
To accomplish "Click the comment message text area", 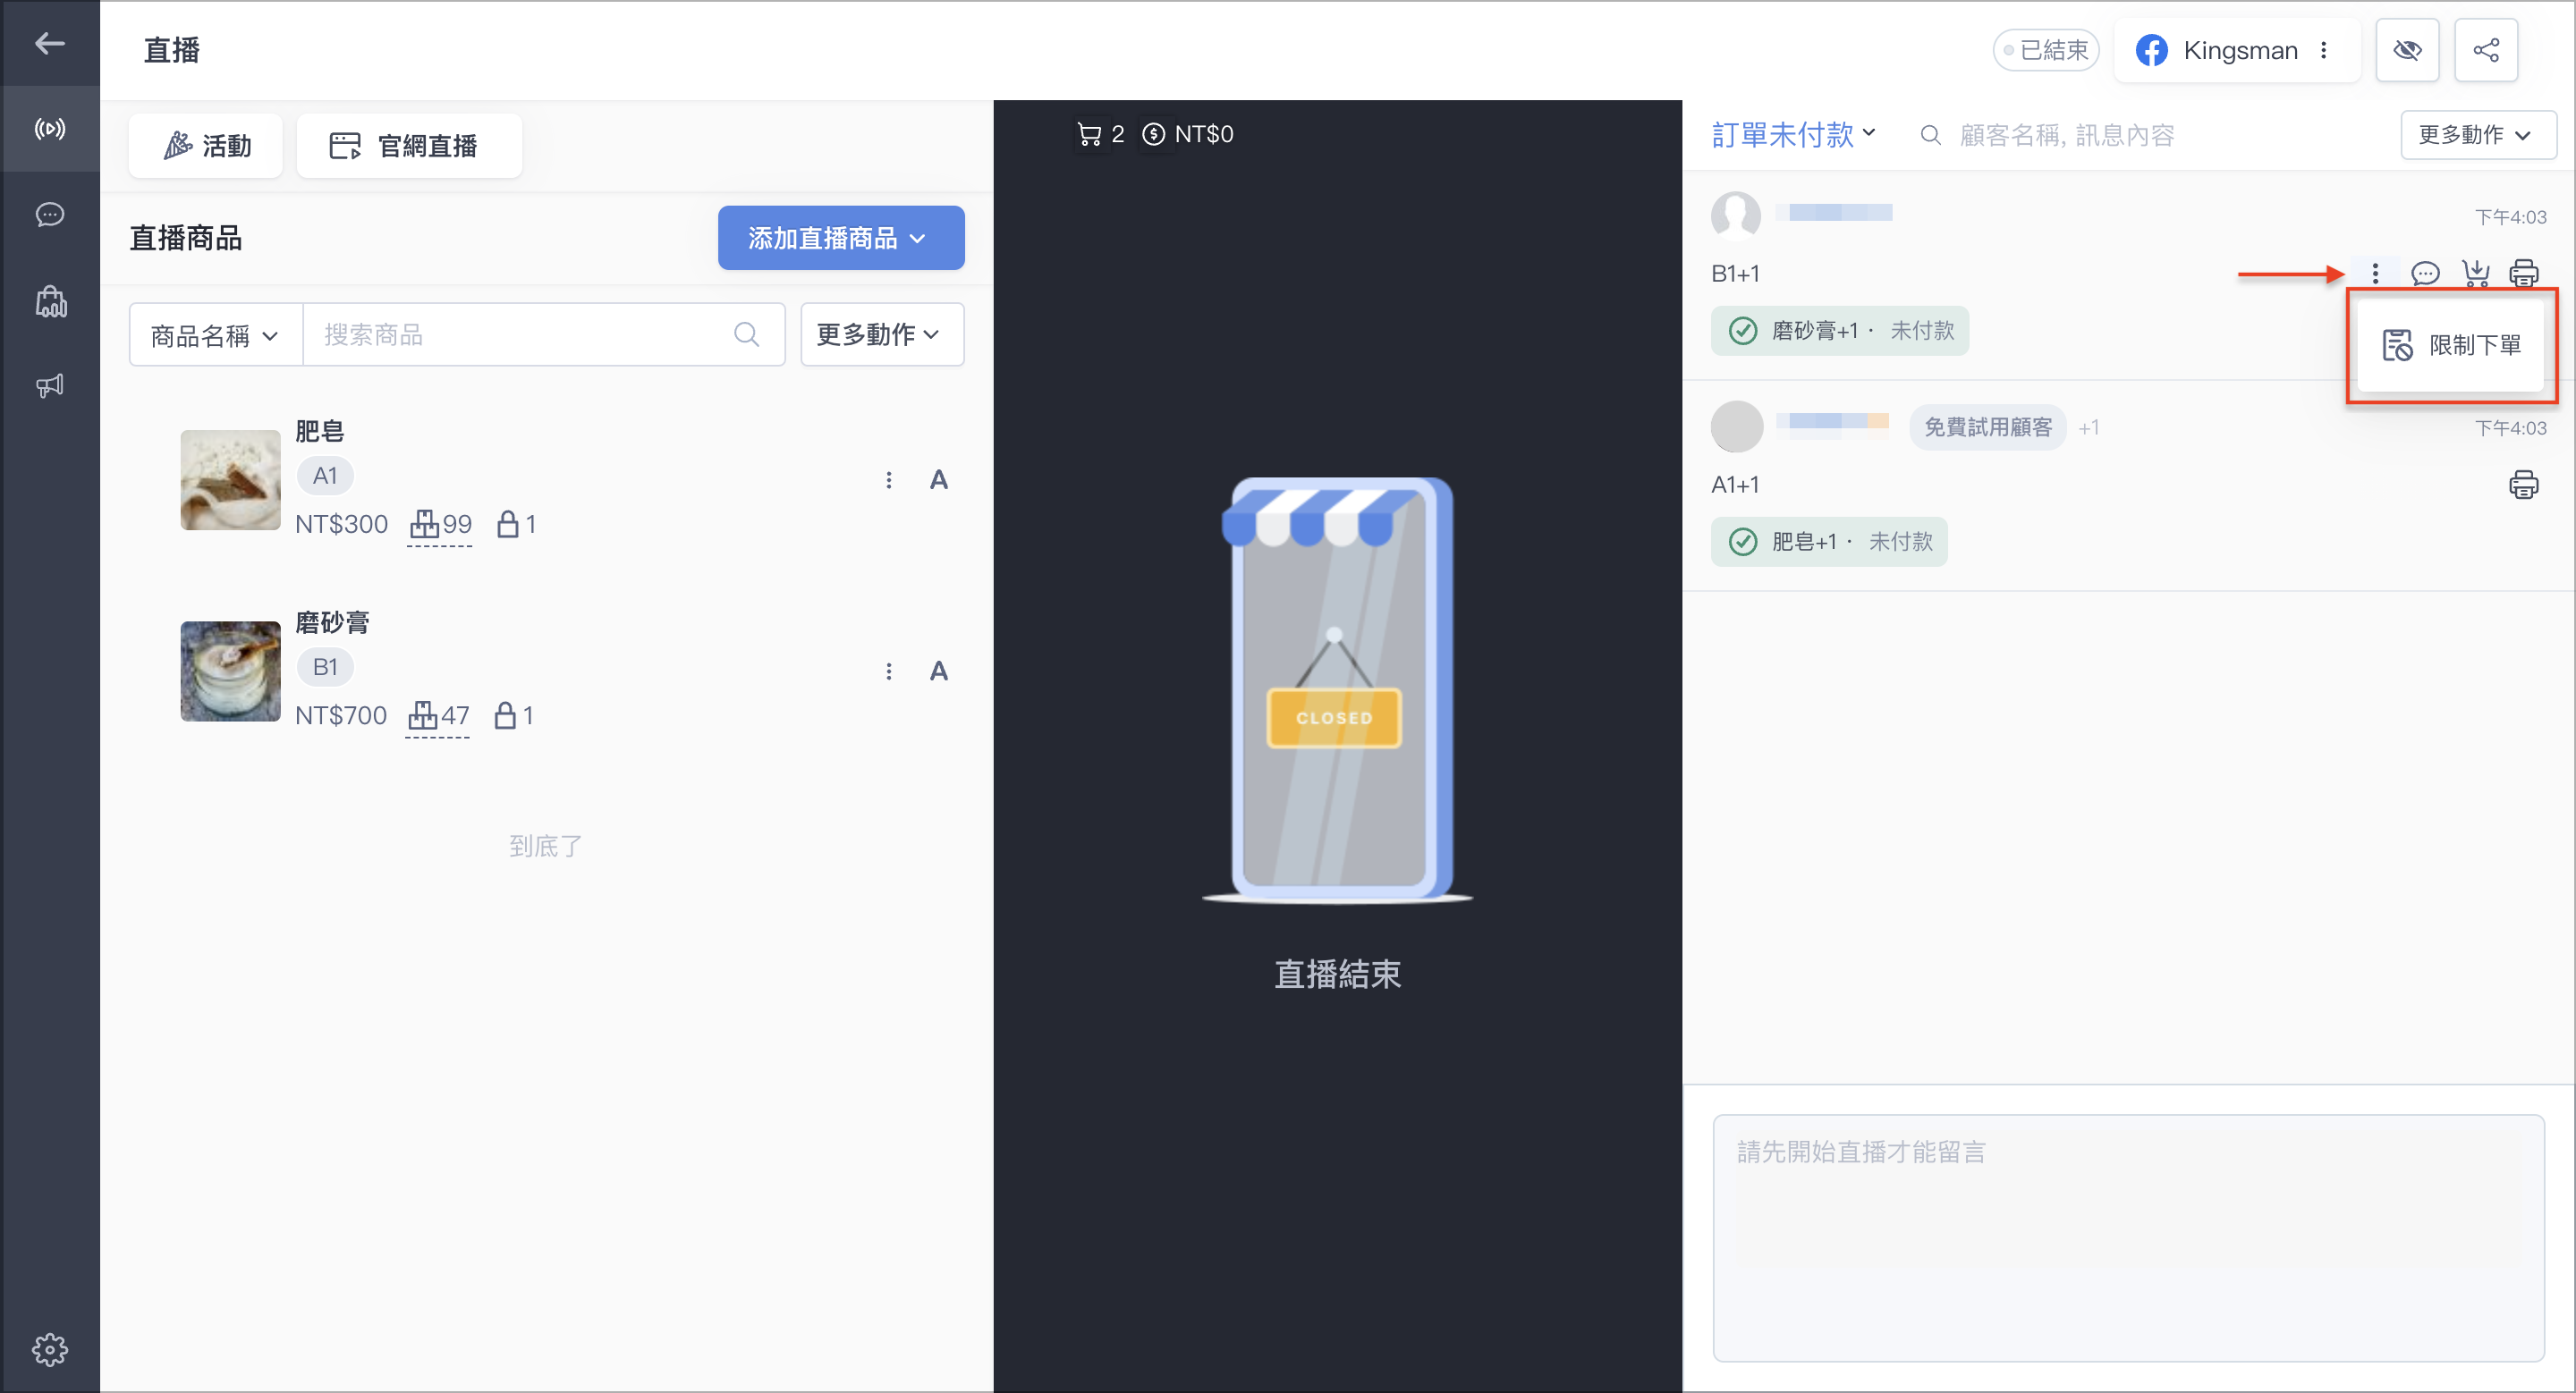I will coord(2128,1237).
